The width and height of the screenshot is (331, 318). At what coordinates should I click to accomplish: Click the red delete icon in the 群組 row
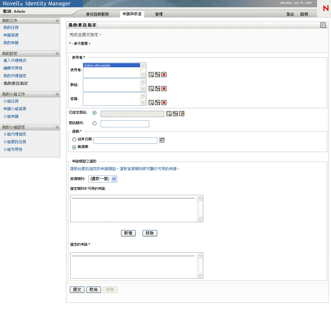(164, 89)
